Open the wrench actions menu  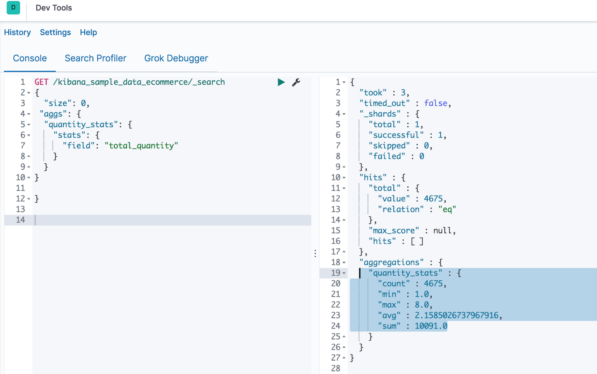(296, 82)
